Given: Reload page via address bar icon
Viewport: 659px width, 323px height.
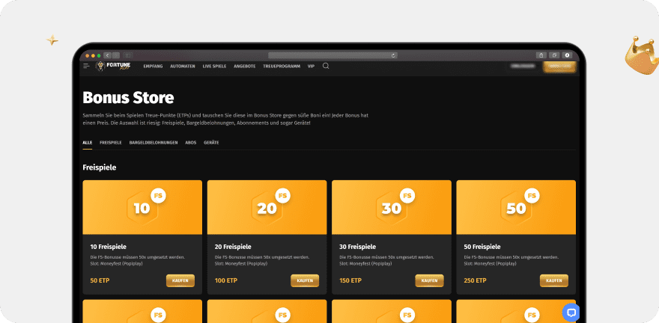Looking at the screenshot, I should pyautogui.click(x=393, y=55).
